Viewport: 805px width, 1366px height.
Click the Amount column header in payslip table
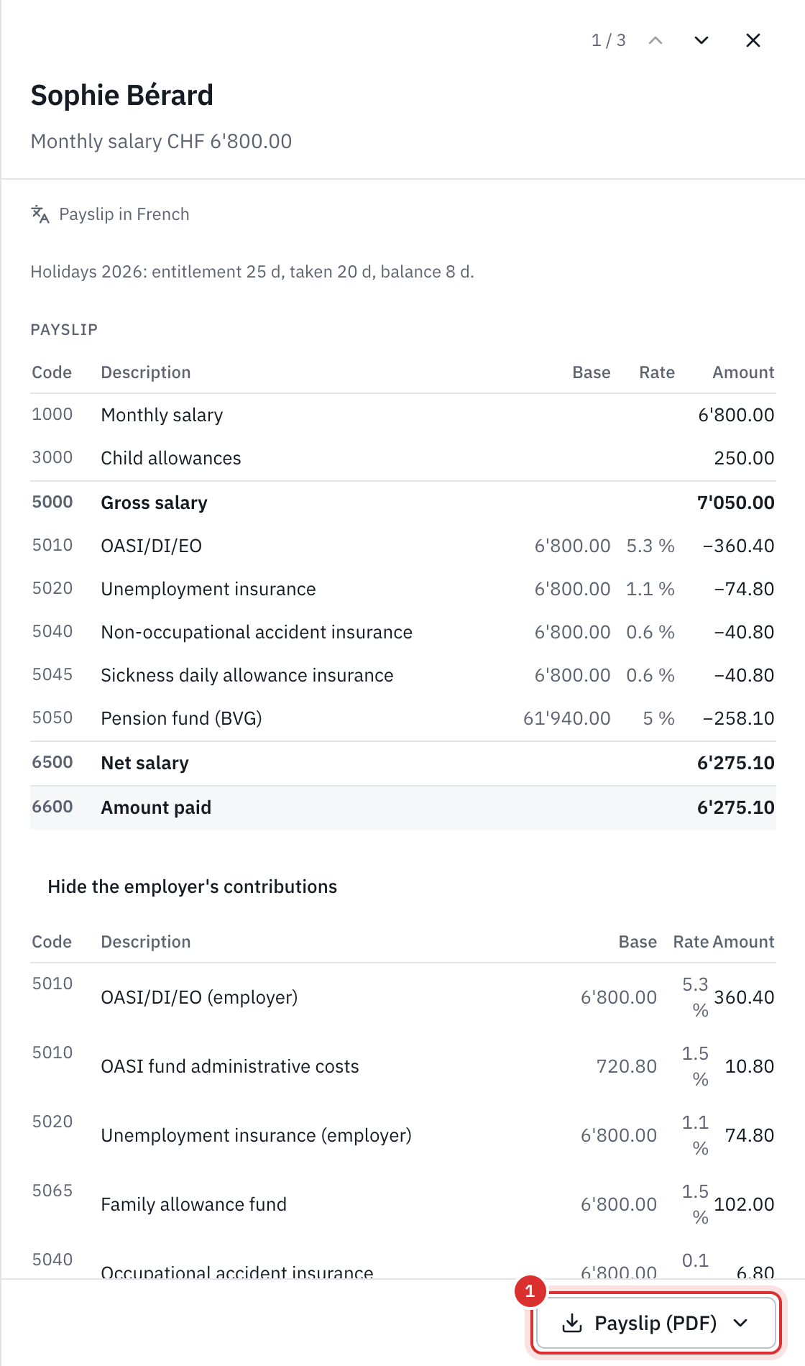coord(743,372)
